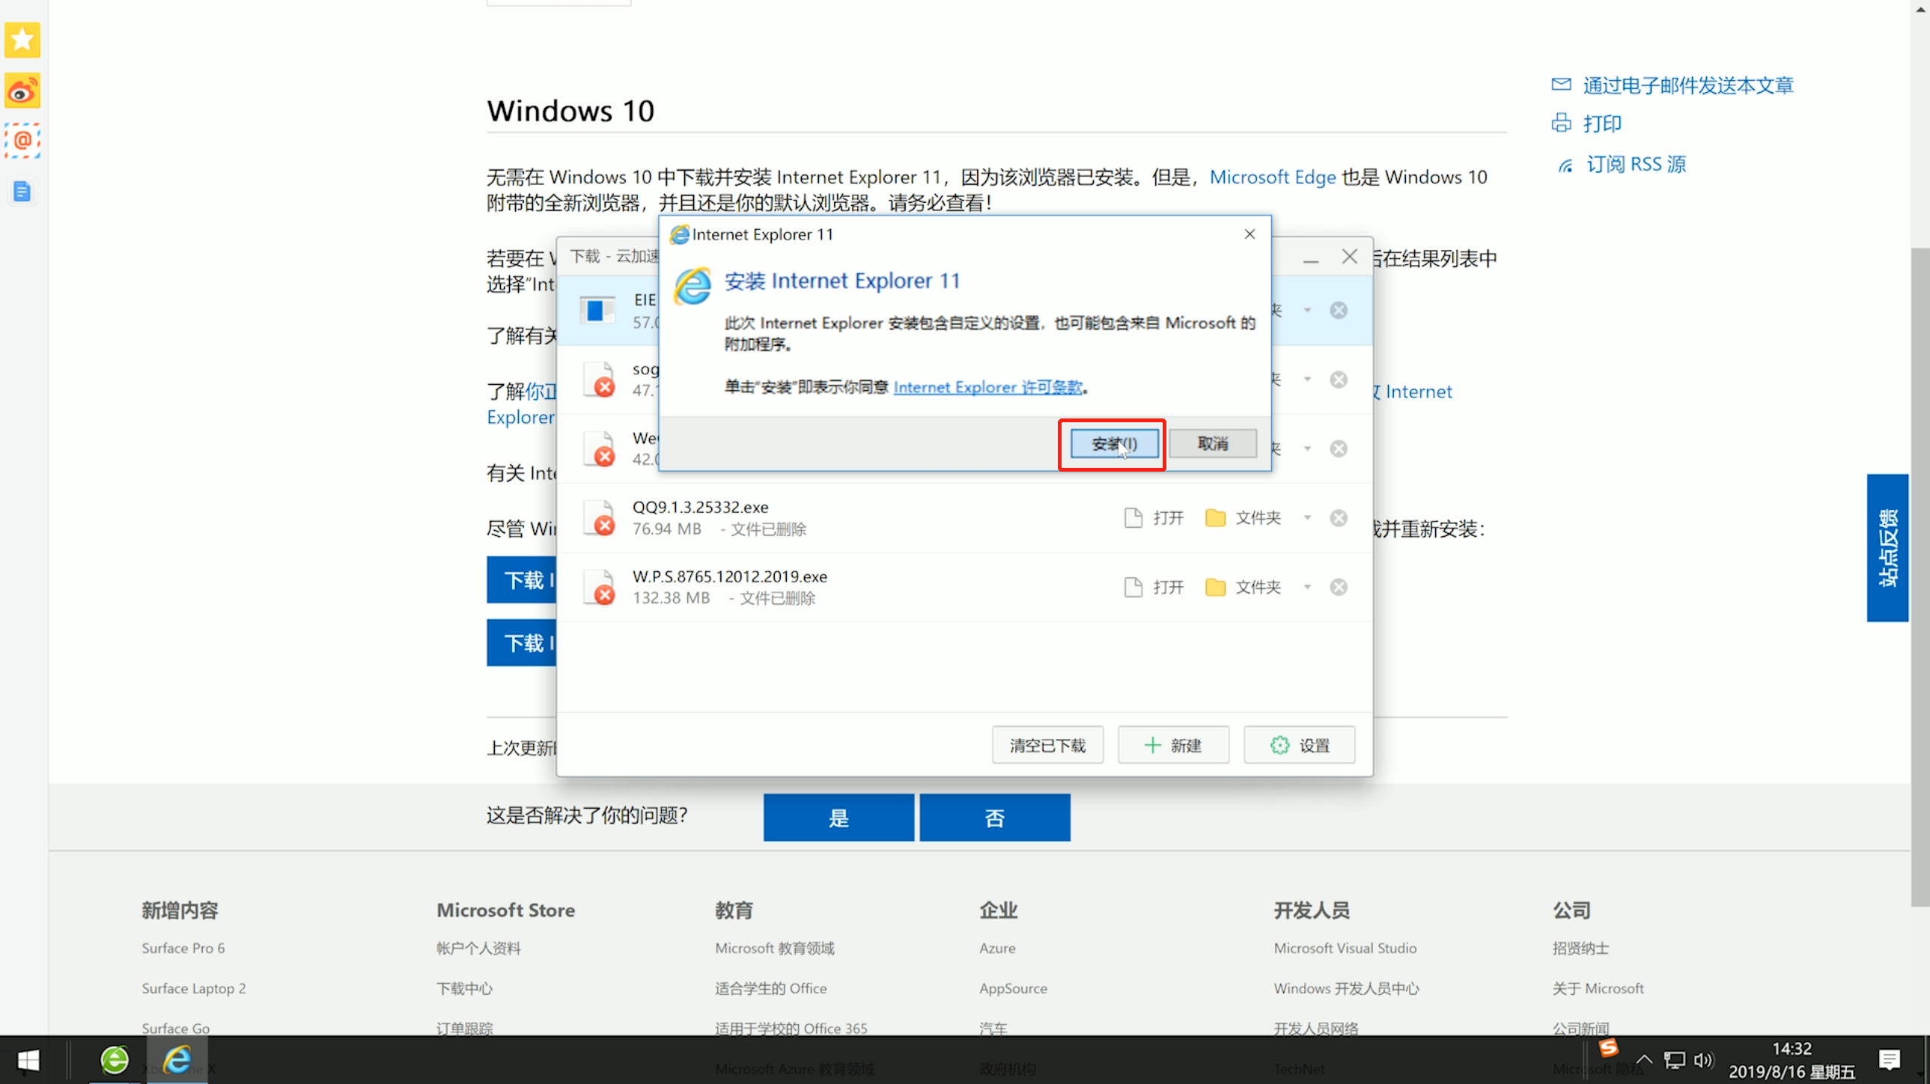1930x1084 pixels.
Task: Click the printer icon beside 打印
Action: click(x=1561, y=123)
